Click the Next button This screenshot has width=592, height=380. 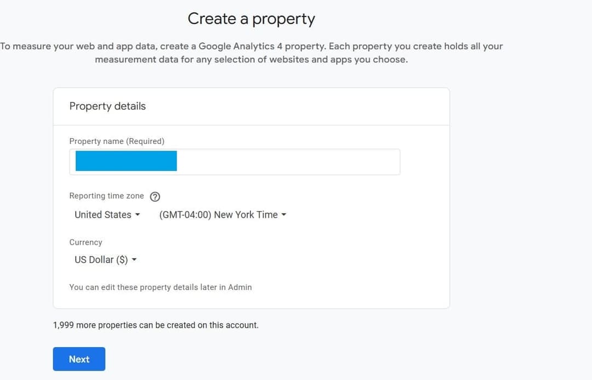pyautogui.click(x=79, y=359)
